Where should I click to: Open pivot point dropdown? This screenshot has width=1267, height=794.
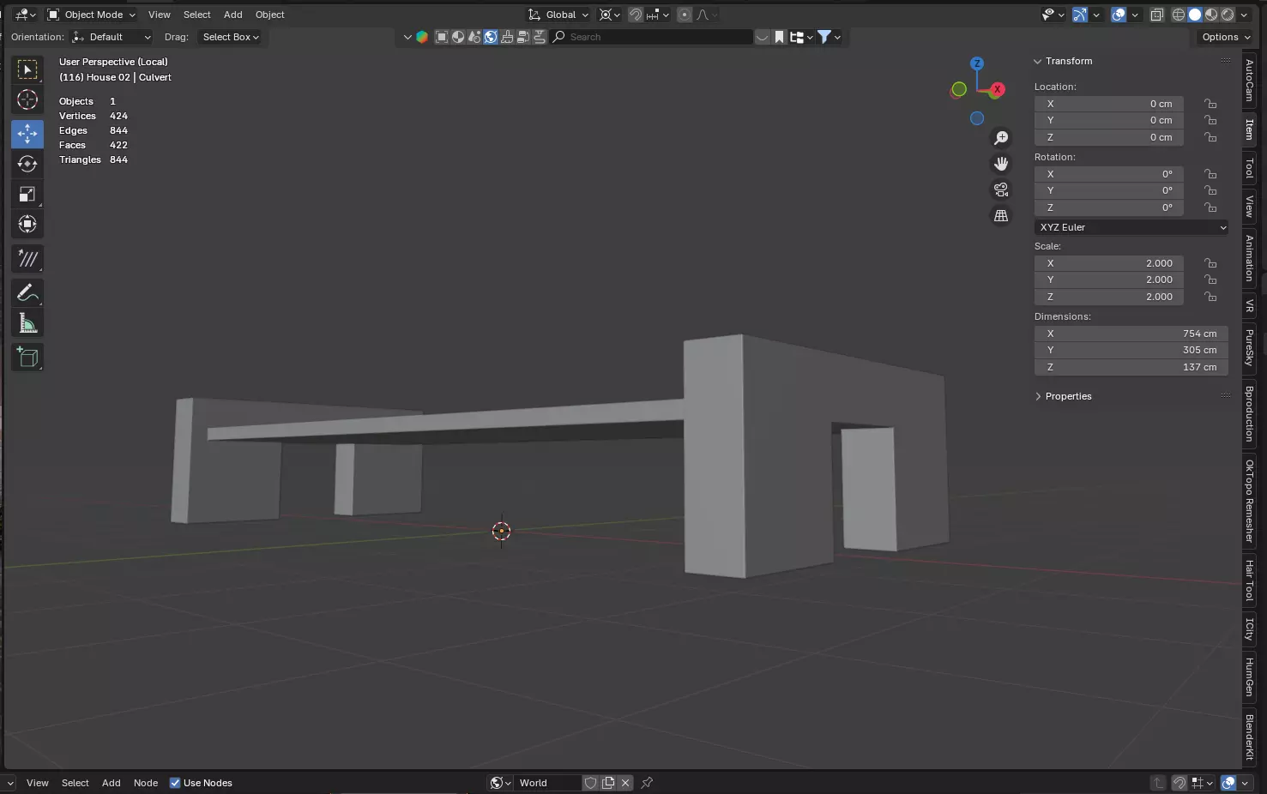[x=609, y=15]
